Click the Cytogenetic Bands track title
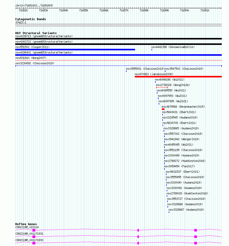The height and width of the screenshot is (246, 229). (x=31, y=19)
